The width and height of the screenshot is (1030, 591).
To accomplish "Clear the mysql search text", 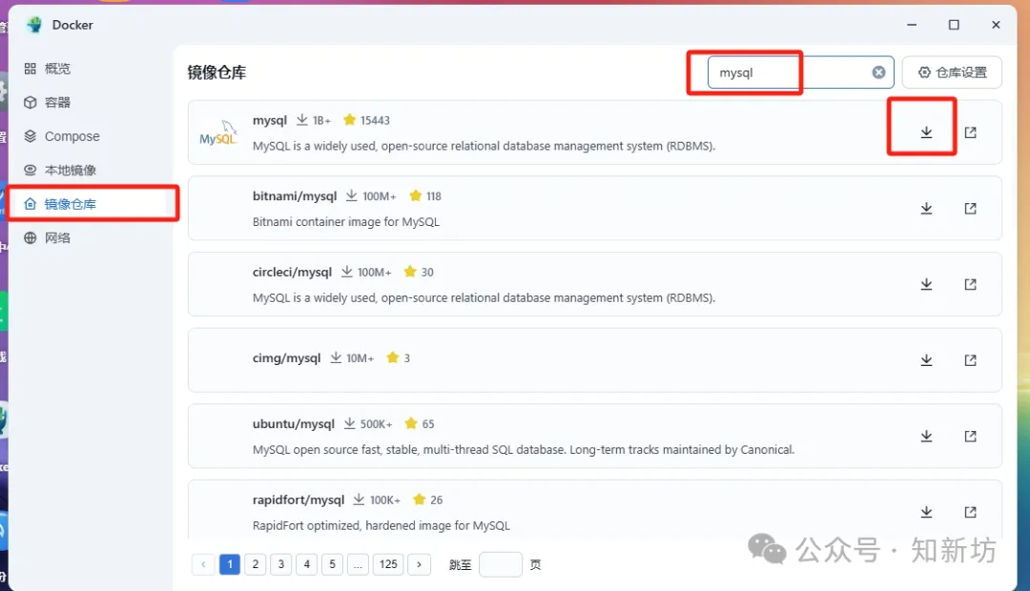I will click(x=878, y=72).
